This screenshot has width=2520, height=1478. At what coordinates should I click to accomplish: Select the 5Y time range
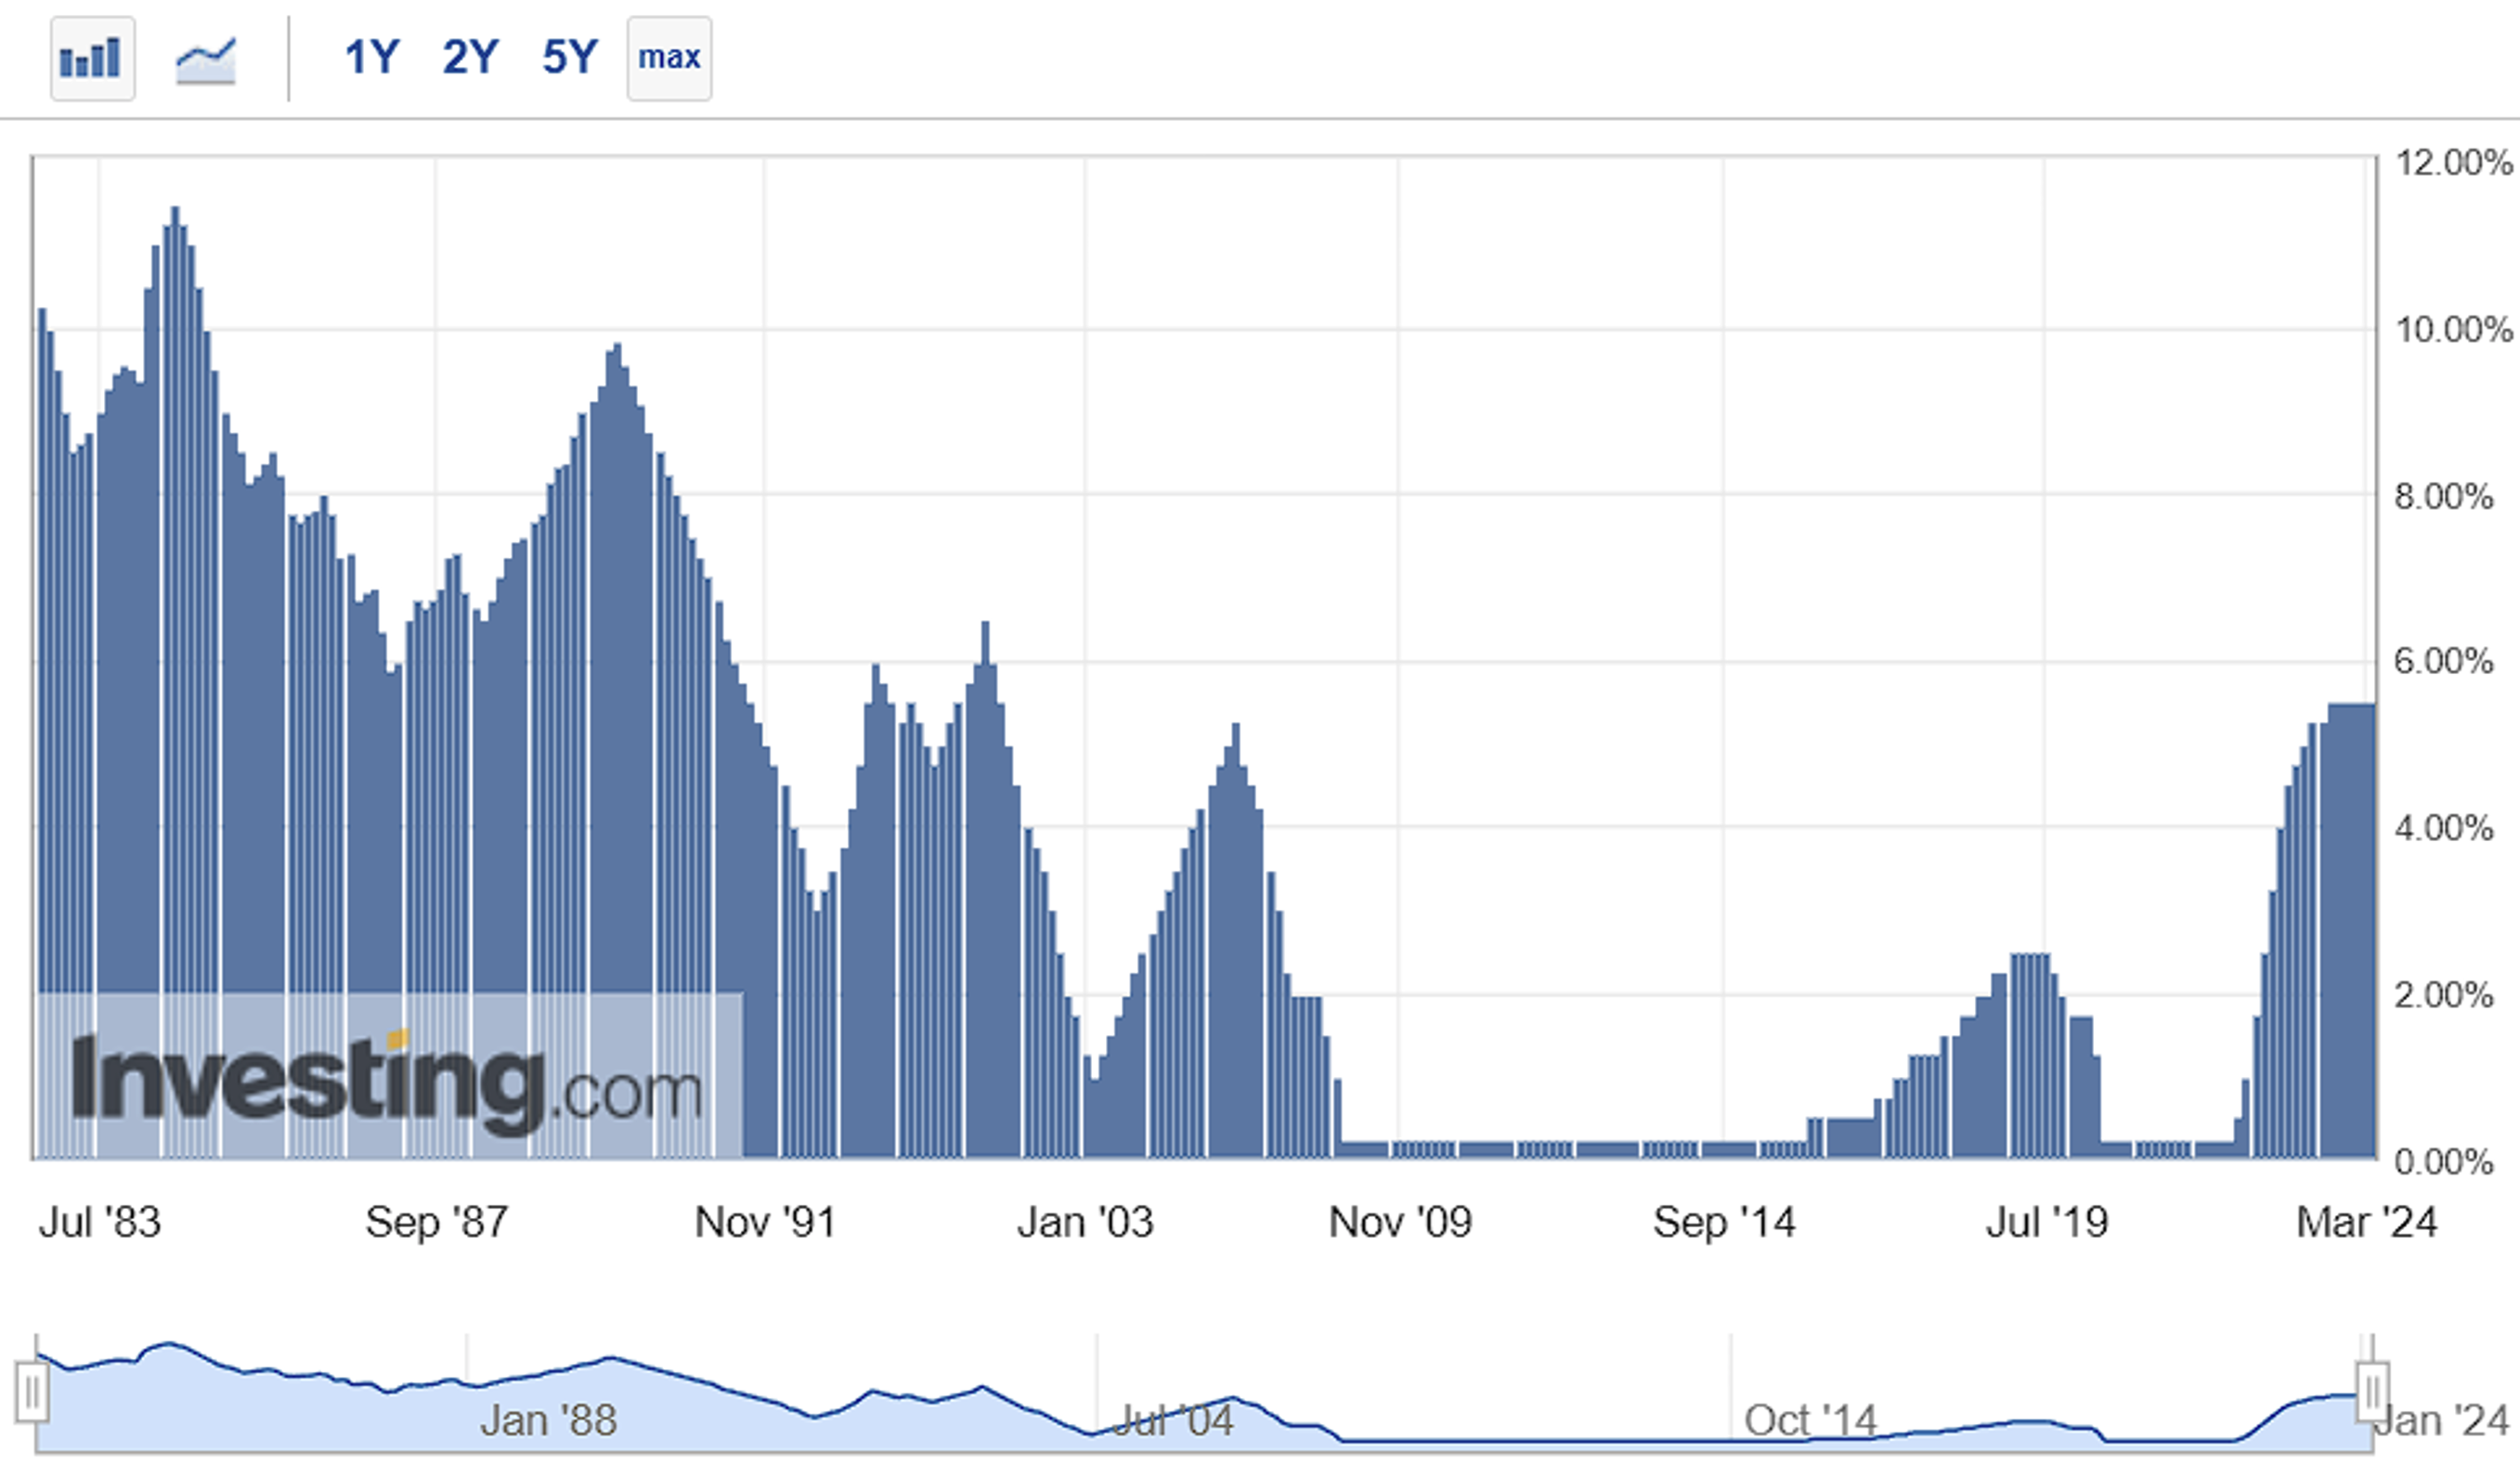coord(570,57)
